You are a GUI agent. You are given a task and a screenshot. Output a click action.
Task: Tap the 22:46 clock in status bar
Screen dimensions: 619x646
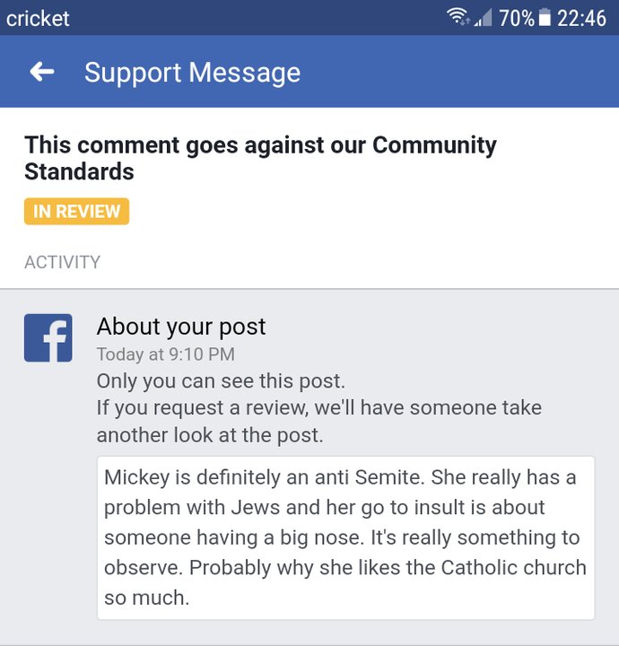(581, 19)
